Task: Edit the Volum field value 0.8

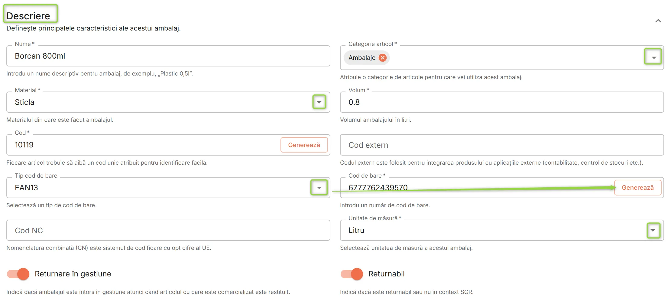Action: pos(502,102)
